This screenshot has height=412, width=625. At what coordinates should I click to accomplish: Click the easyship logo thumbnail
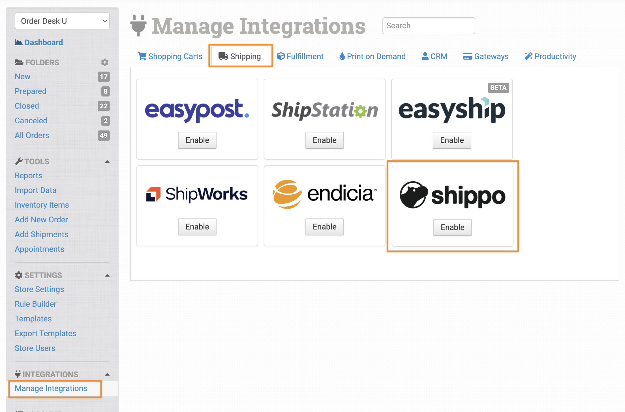tap(452, 110)
